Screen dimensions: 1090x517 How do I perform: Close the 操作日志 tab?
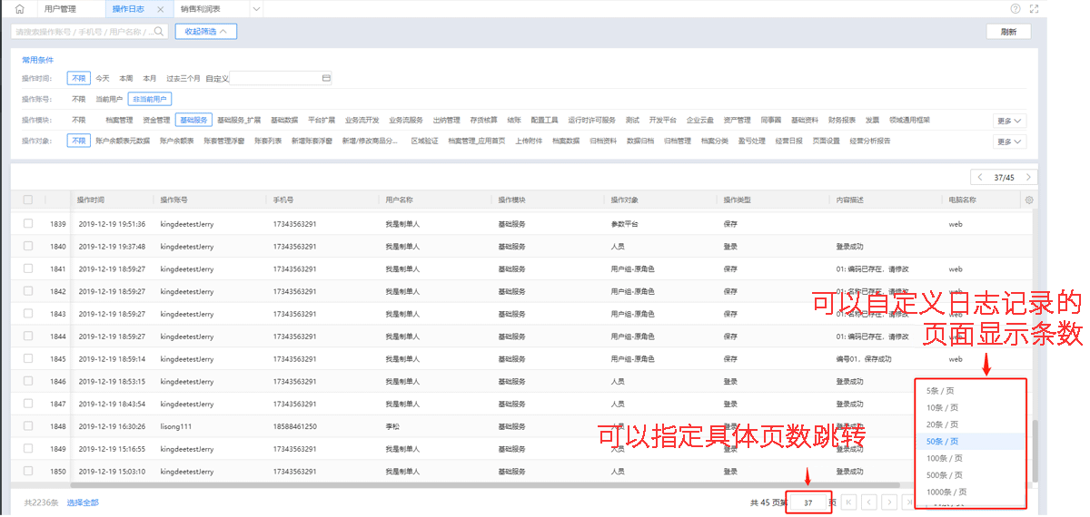pyautogui.click(x=161, y=9)
